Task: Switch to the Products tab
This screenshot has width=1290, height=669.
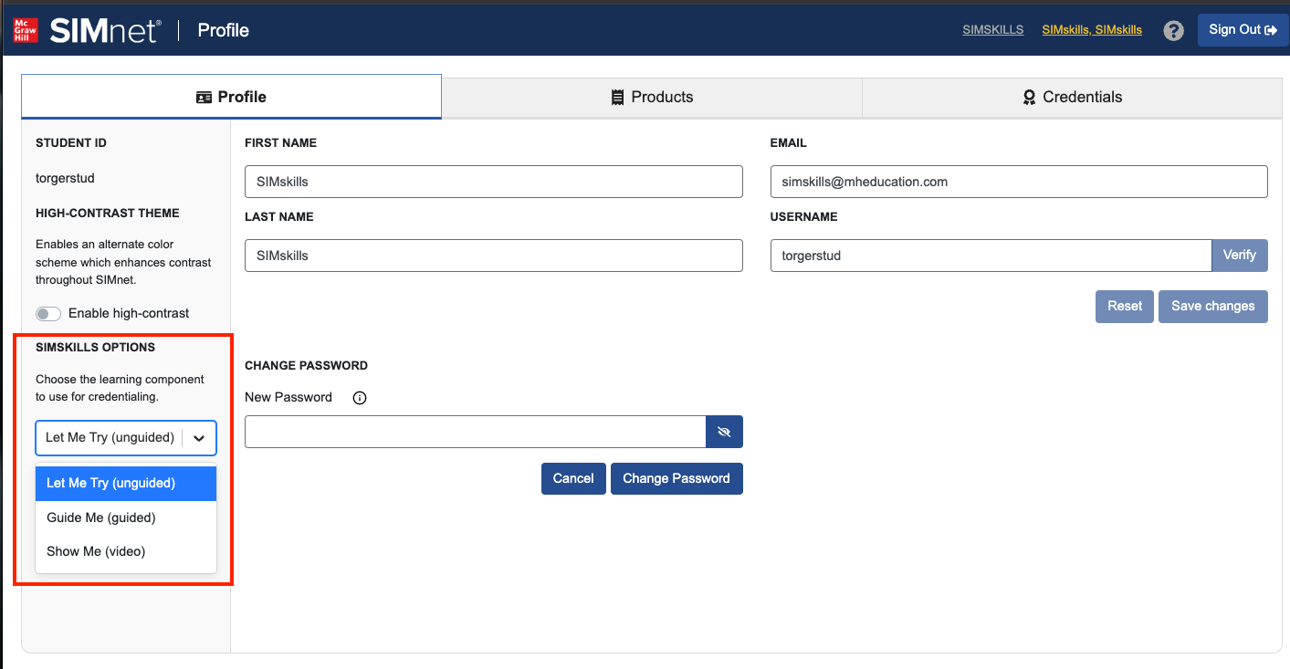Action: pyautogui.click(x=652, y=97)
